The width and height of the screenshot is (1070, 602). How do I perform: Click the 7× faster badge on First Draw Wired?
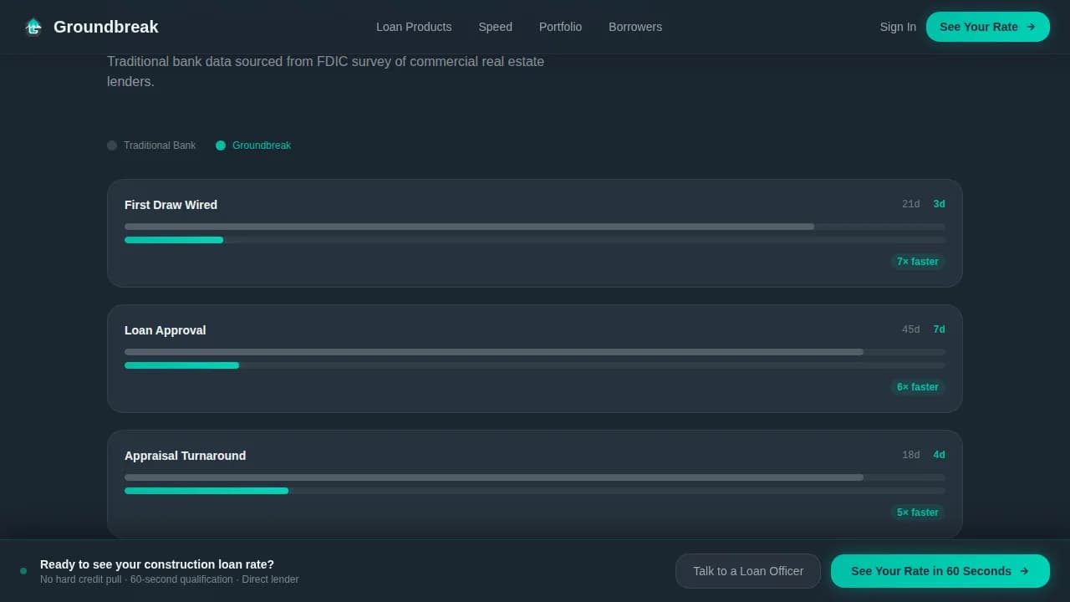pos(917,262)
